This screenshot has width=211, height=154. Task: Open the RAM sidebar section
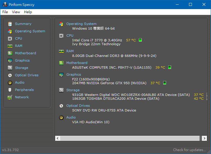tap(18, 46)
